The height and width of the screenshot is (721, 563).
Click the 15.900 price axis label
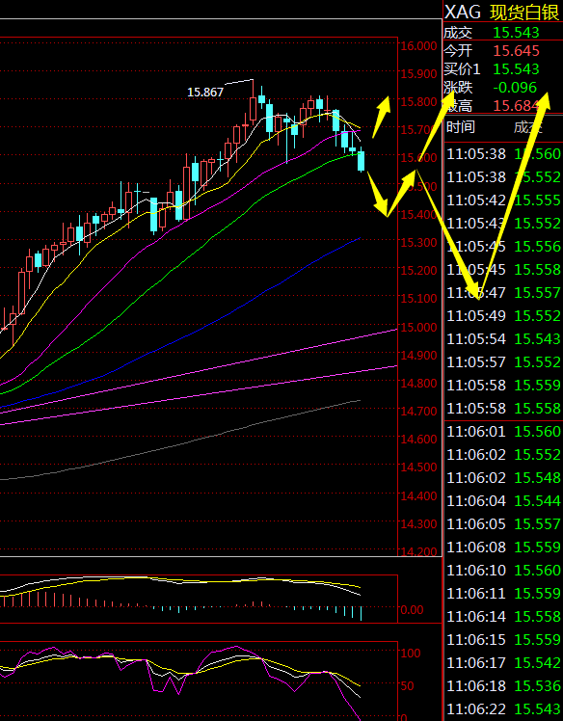click(x=418, y=73)
